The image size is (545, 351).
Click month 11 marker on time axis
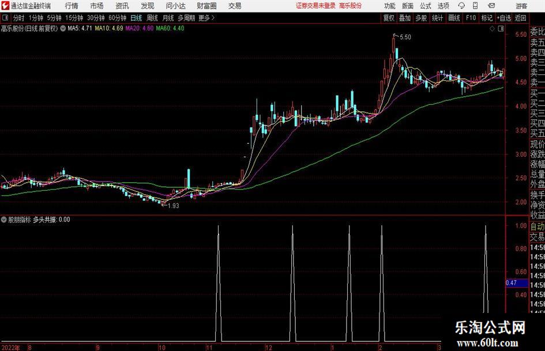(209, 348)
